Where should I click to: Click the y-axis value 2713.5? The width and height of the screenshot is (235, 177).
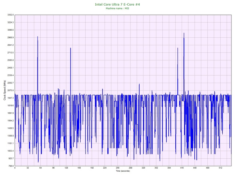click(x=11, y=53)
